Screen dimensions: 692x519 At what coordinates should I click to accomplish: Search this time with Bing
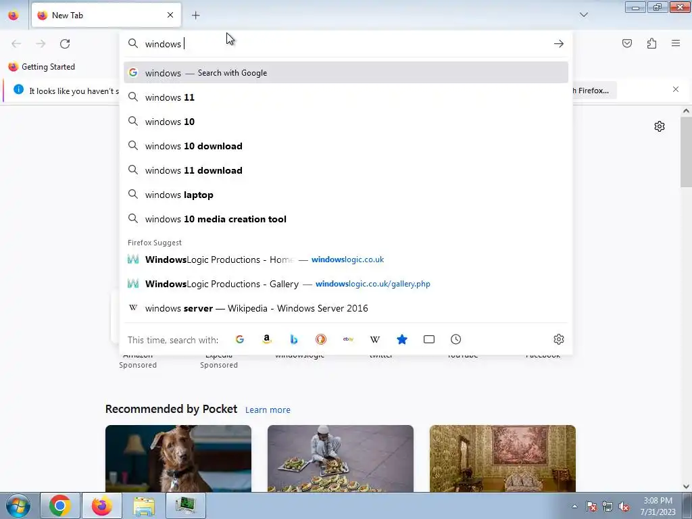[x=294, y=339]
